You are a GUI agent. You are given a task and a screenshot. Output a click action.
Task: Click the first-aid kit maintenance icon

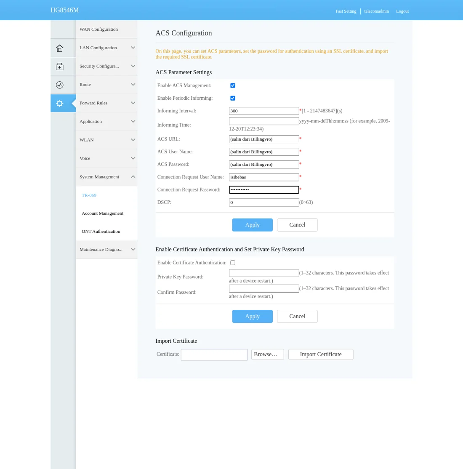click(x=60, y=67)
